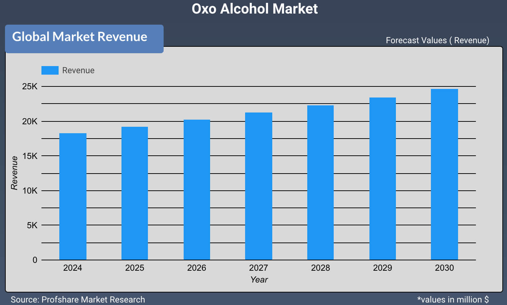Click the vertical Revenue y-axis title
This screenshot has height=305, width=507.
(x=14, y=173)
